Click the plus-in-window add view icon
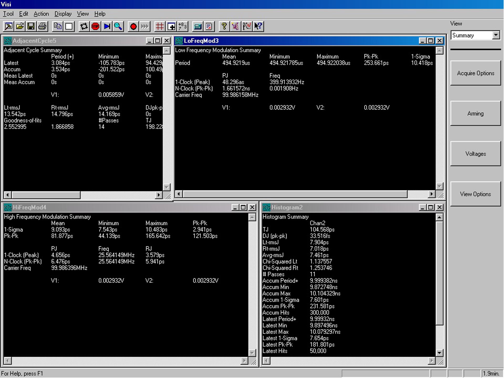 (x=171, y=26)
